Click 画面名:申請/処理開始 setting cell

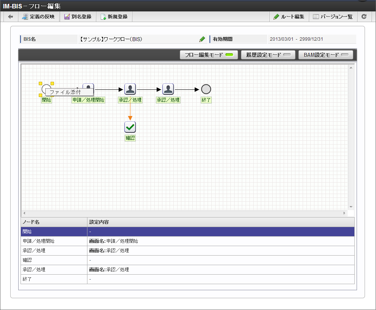[221, 241]
